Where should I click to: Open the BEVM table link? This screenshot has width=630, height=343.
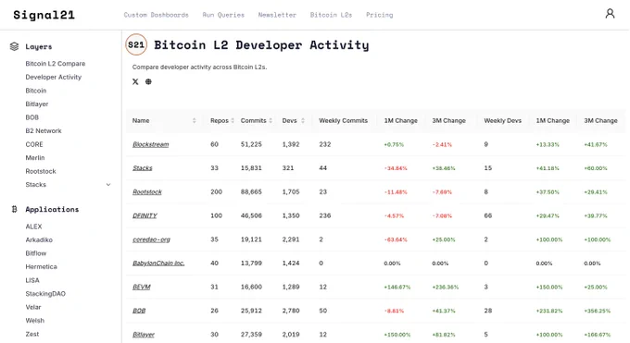tap(142, 287)
